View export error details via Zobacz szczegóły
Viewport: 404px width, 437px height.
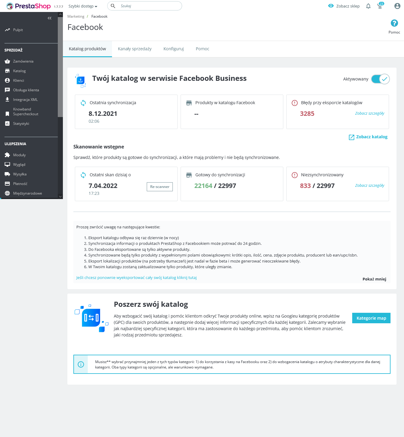point(370,113)
